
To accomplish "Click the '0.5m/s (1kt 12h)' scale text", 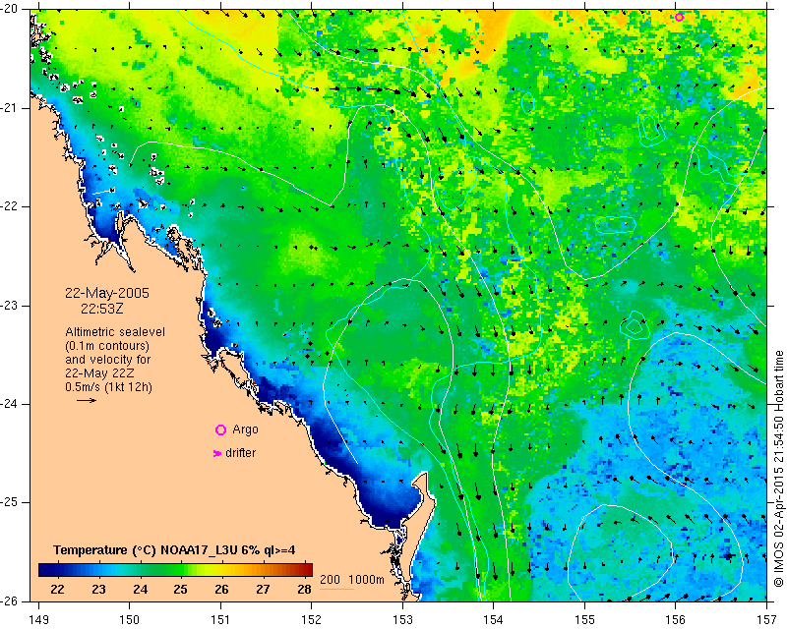I will pos(108,387).
